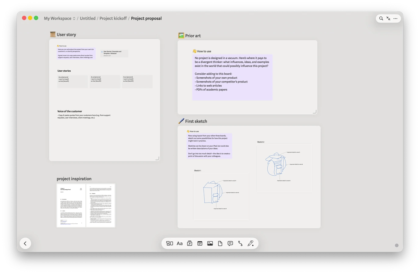Close the window with the red button
The image size is (420, 274).
click(x=24, y=18)
